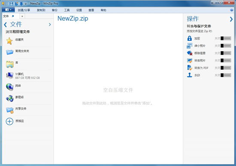
Task: Click the 转换照片 option label
Action: click(200, 61)
